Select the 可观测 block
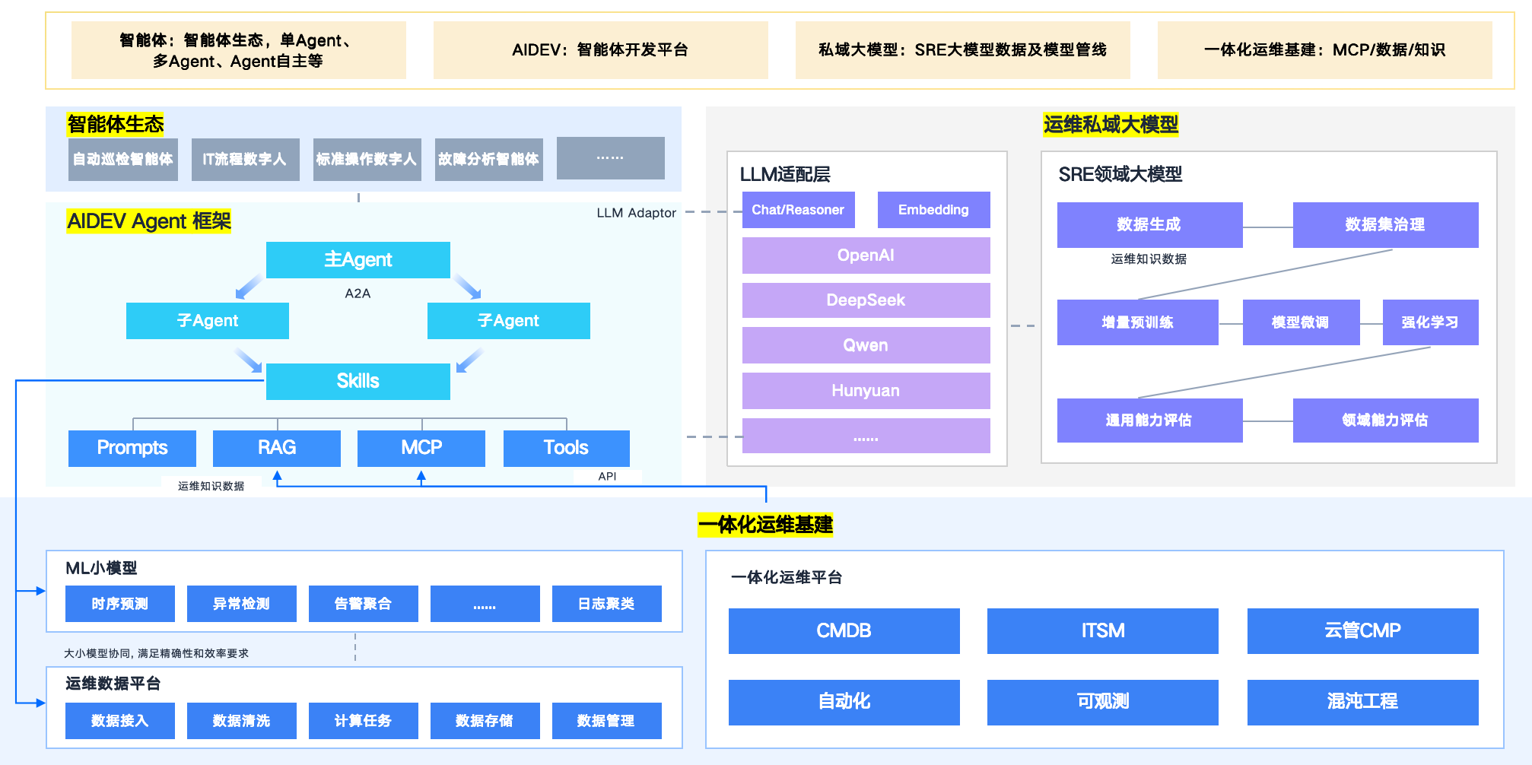The width and height of the screenshot is (1532, 765). pyautogui.click(x=1102, y=702)
